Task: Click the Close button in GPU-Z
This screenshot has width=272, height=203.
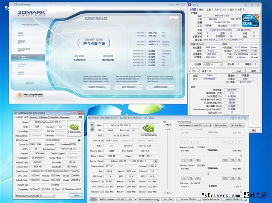Action: (x=76, y=196)
